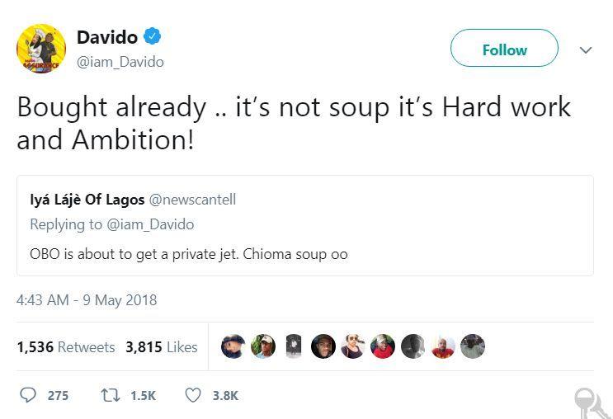The width and height of the screenshot is (613, 419).
Task: Open Davido's profile avatar picture
Action: [x=40, y=49]
